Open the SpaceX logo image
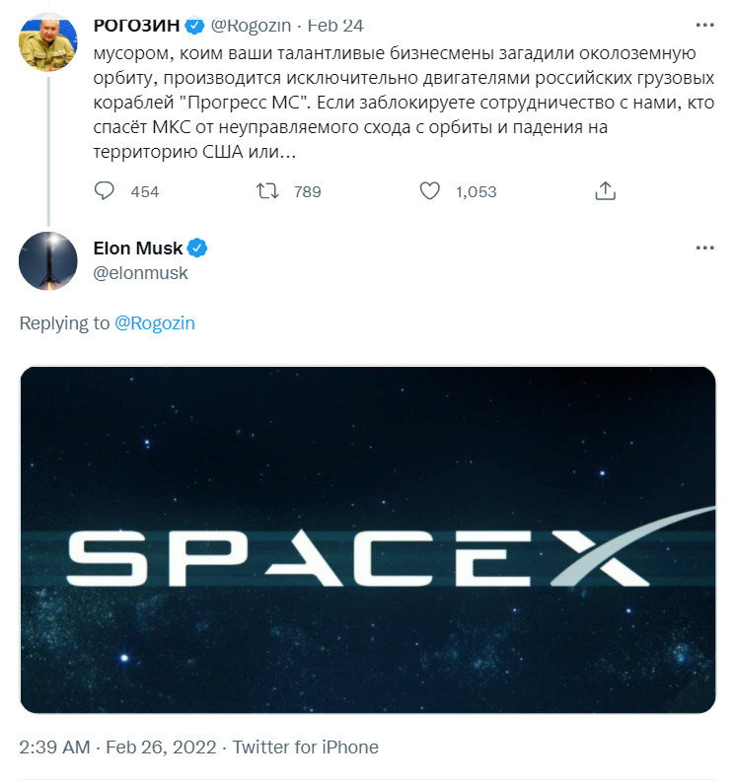734x783 pixels. [367, 539]
